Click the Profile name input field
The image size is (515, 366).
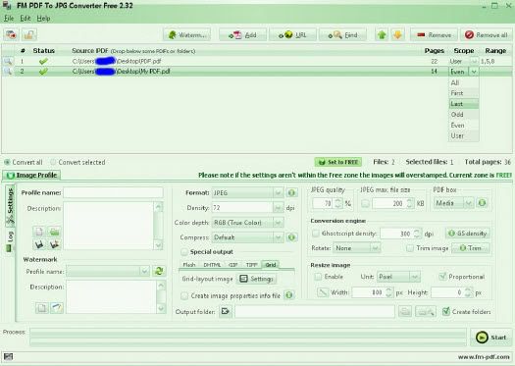point(113,192)
